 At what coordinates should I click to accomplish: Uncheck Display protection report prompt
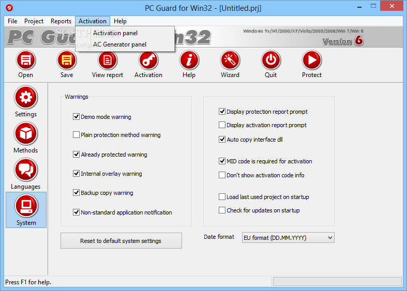click(x=222, y=112)
